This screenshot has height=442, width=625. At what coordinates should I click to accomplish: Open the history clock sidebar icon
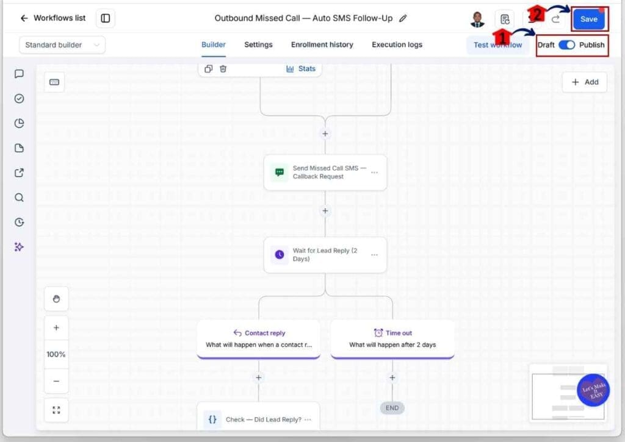click(x=19, y=222)
